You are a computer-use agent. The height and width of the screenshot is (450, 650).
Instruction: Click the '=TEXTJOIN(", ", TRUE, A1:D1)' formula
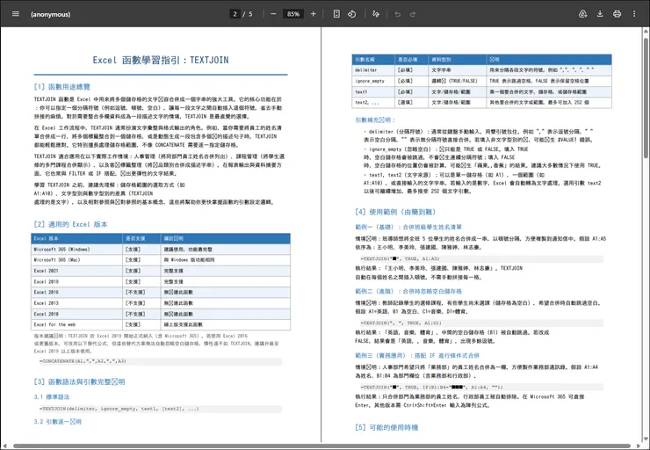click(x=401, y=323)
